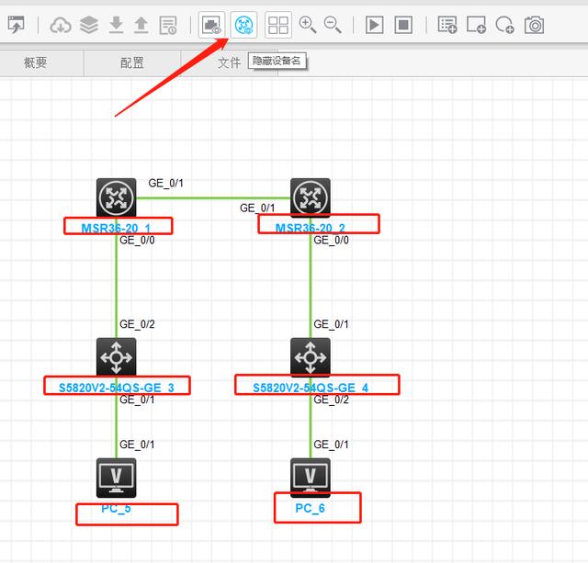This screenshot has width=588, height=563.
Task: Select the MSR36-20_1 router icon
Action: click(x=117, y=197)
